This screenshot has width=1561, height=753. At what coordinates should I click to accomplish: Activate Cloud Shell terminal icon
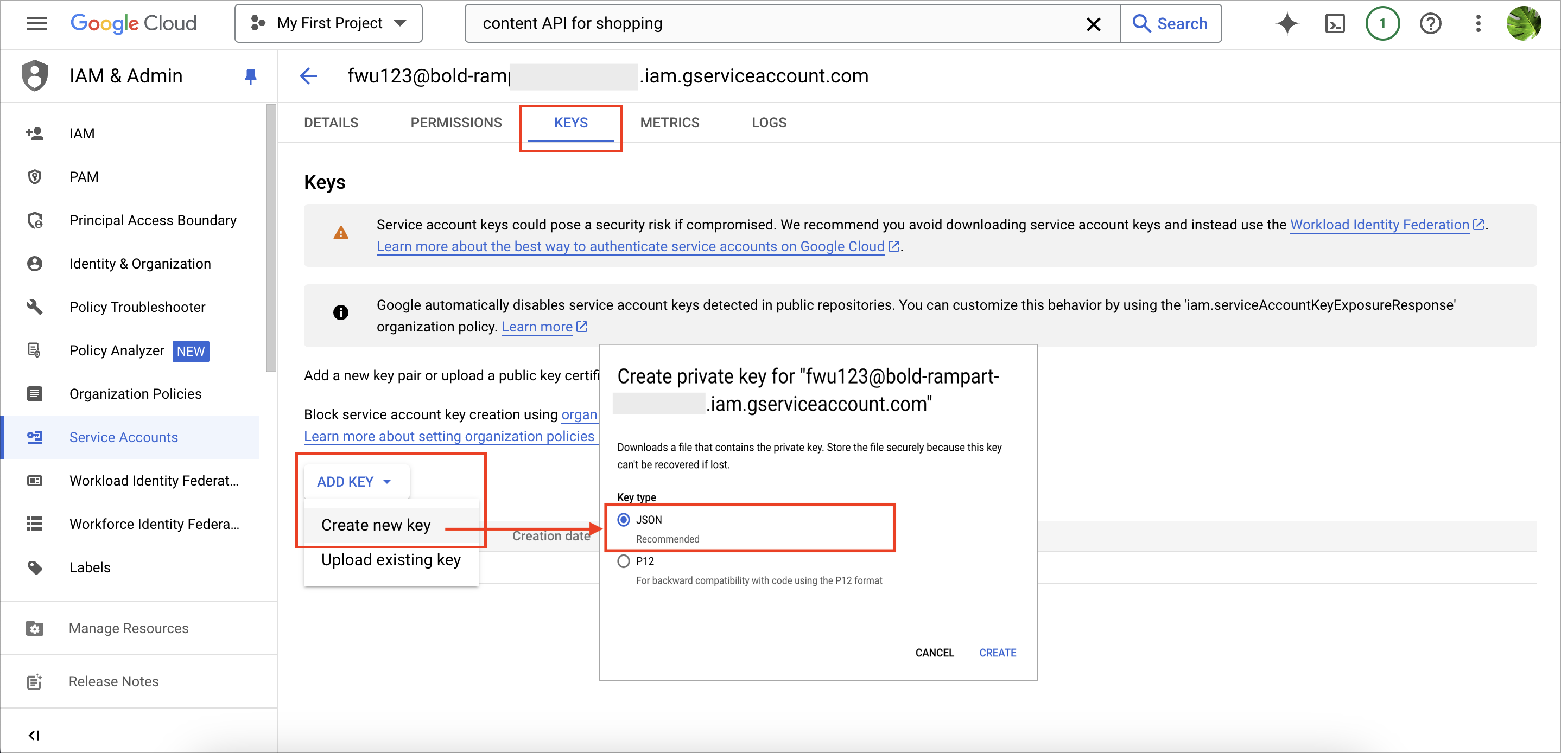pos(1334,24)
